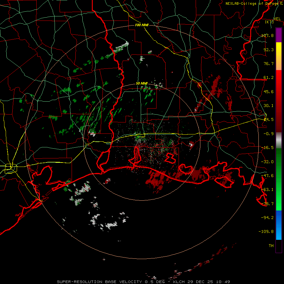
Task: Pick the purple segment of the color bar
Action: point(279,35)
